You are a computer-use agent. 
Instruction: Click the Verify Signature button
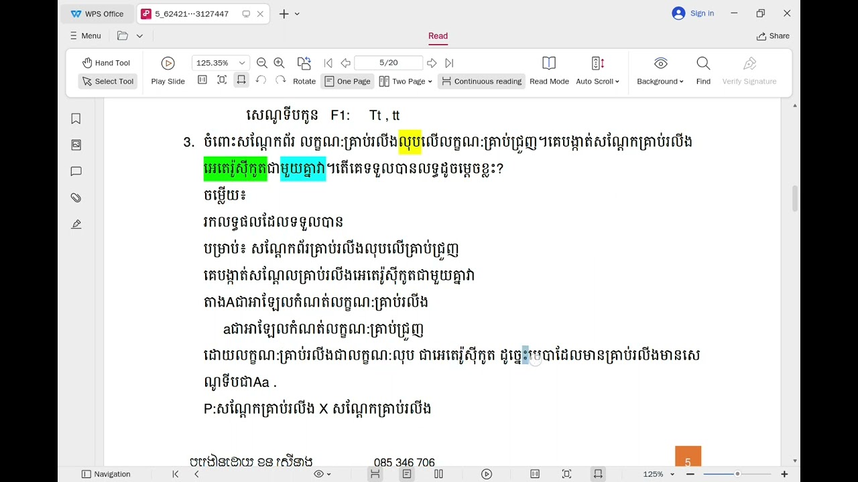tap(749, 71)
